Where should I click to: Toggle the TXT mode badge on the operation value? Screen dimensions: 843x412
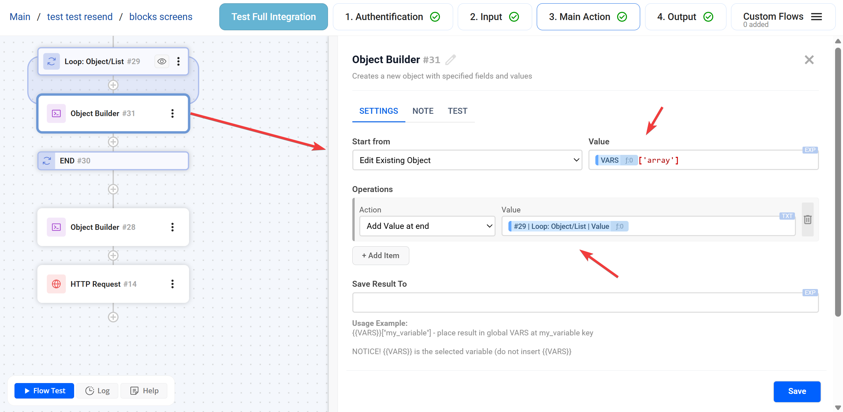pyautogui.click(x=787, y=216)
